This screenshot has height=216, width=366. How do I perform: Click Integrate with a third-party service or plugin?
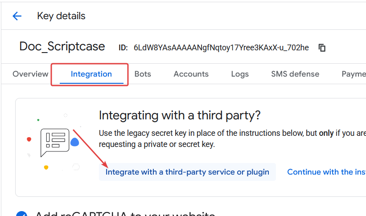tap(187, 172)
